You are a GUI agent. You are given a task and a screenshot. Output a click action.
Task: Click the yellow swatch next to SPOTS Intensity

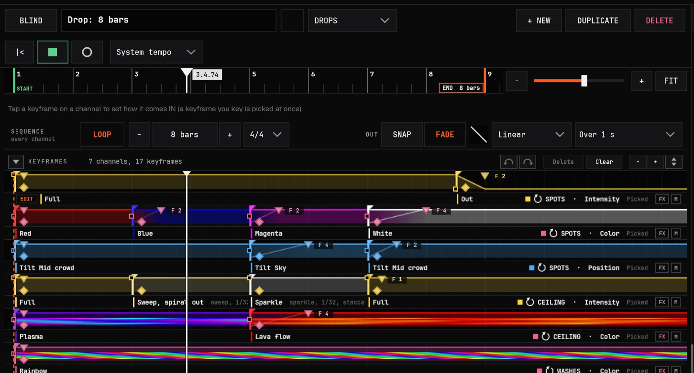point(528,199)
